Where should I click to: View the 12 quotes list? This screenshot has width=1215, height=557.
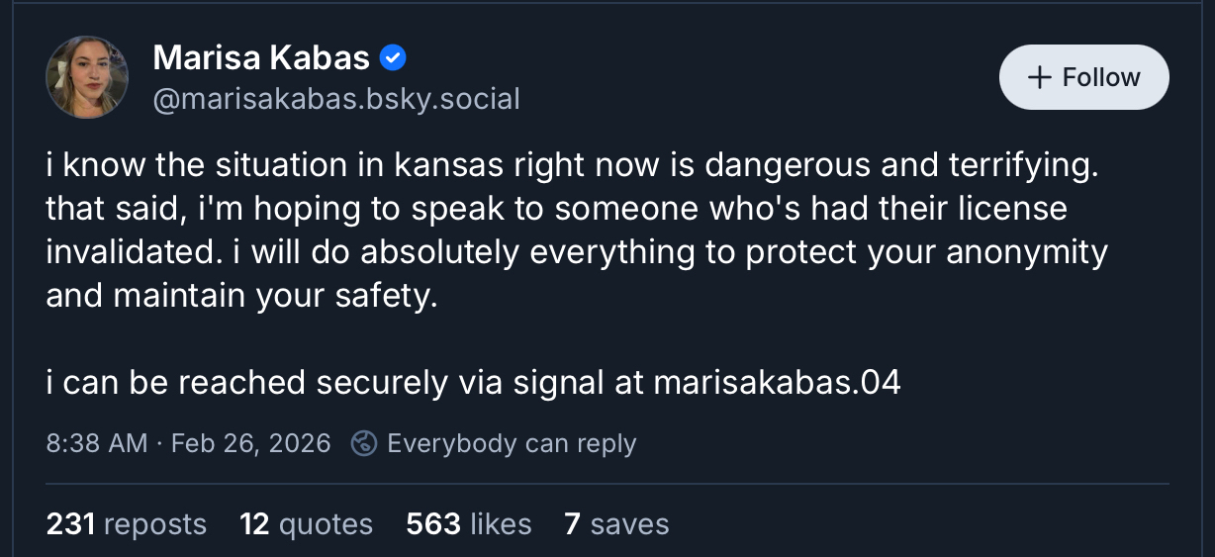pos(306,523)
